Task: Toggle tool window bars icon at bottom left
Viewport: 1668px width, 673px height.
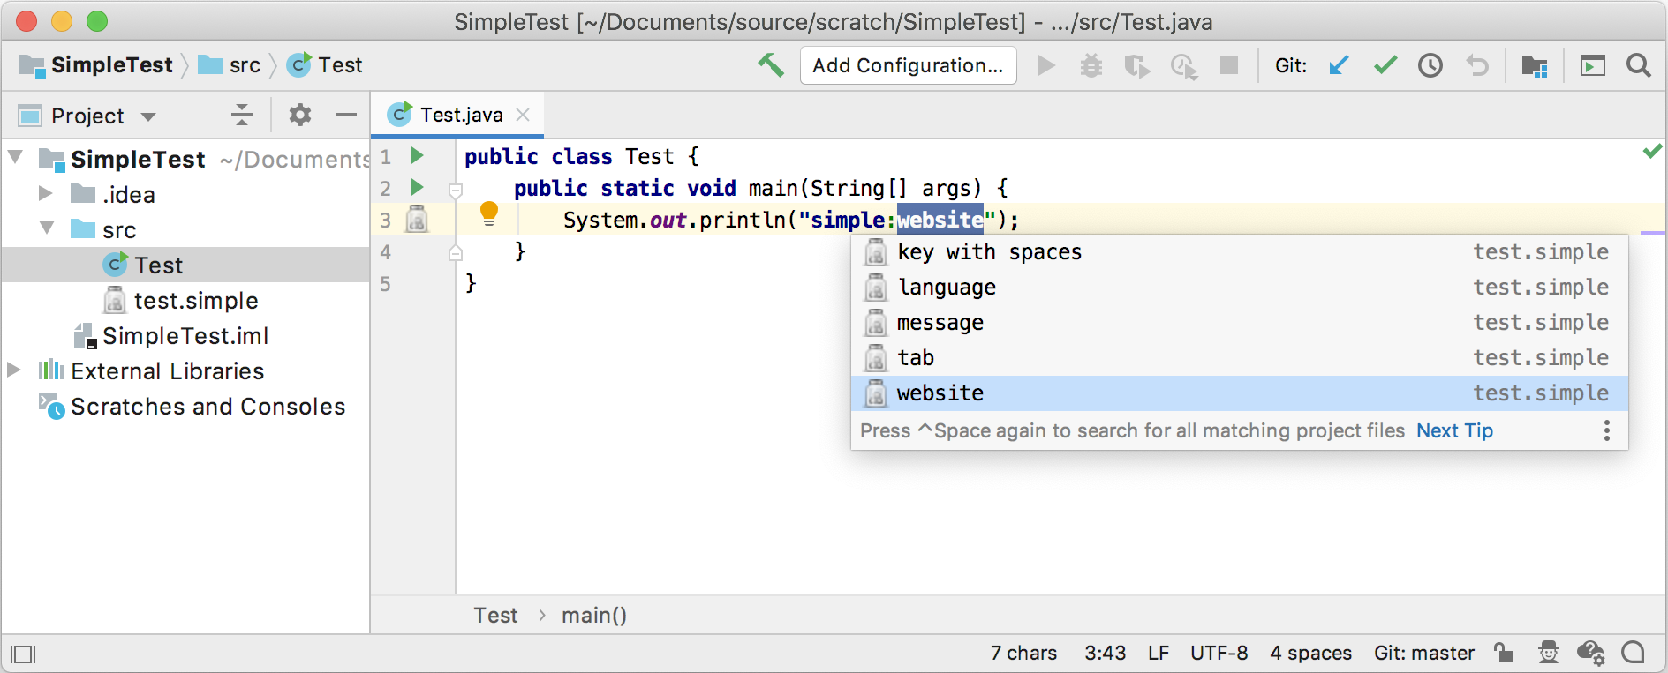Action: click(x=23, y=654)
